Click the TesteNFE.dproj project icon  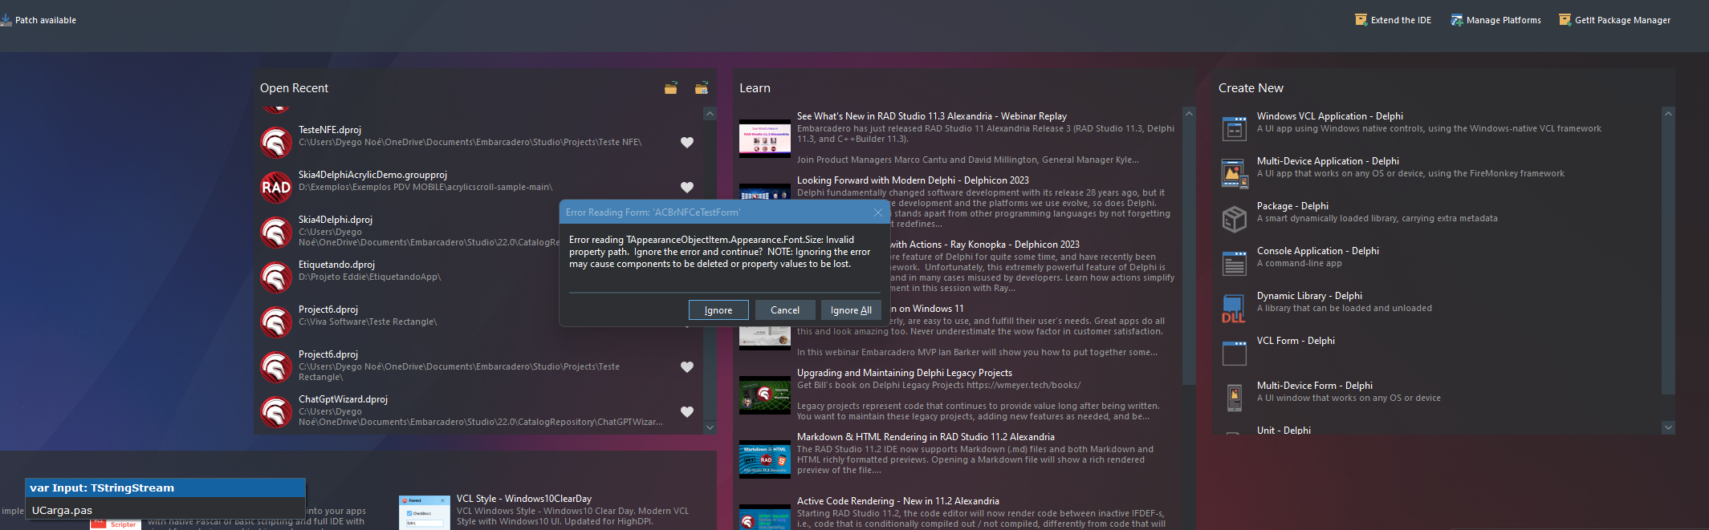click(276, 142)
